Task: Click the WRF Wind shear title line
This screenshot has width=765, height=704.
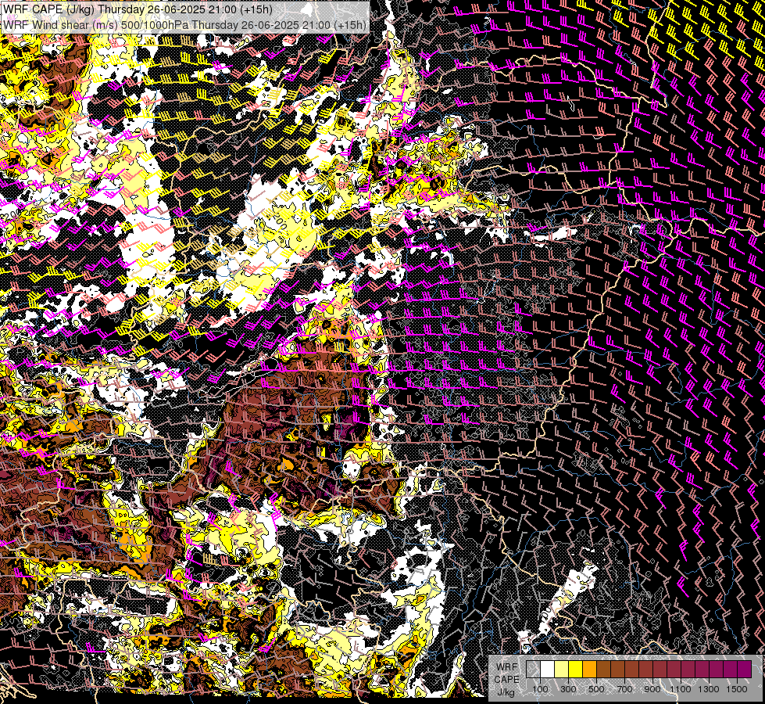Action: click(184, 24)
